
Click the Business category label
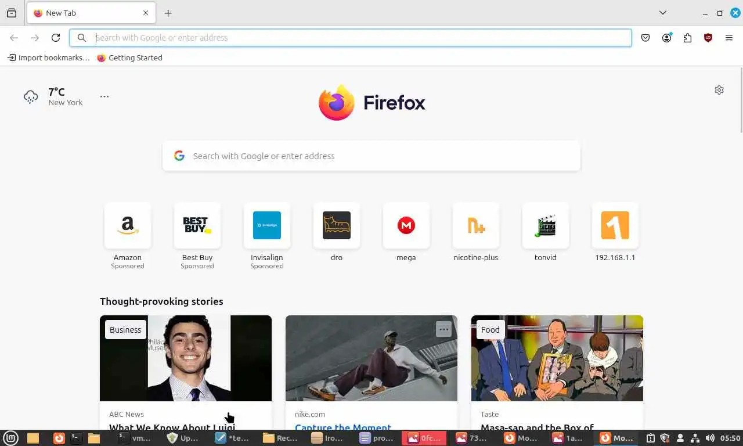(125, 329)
